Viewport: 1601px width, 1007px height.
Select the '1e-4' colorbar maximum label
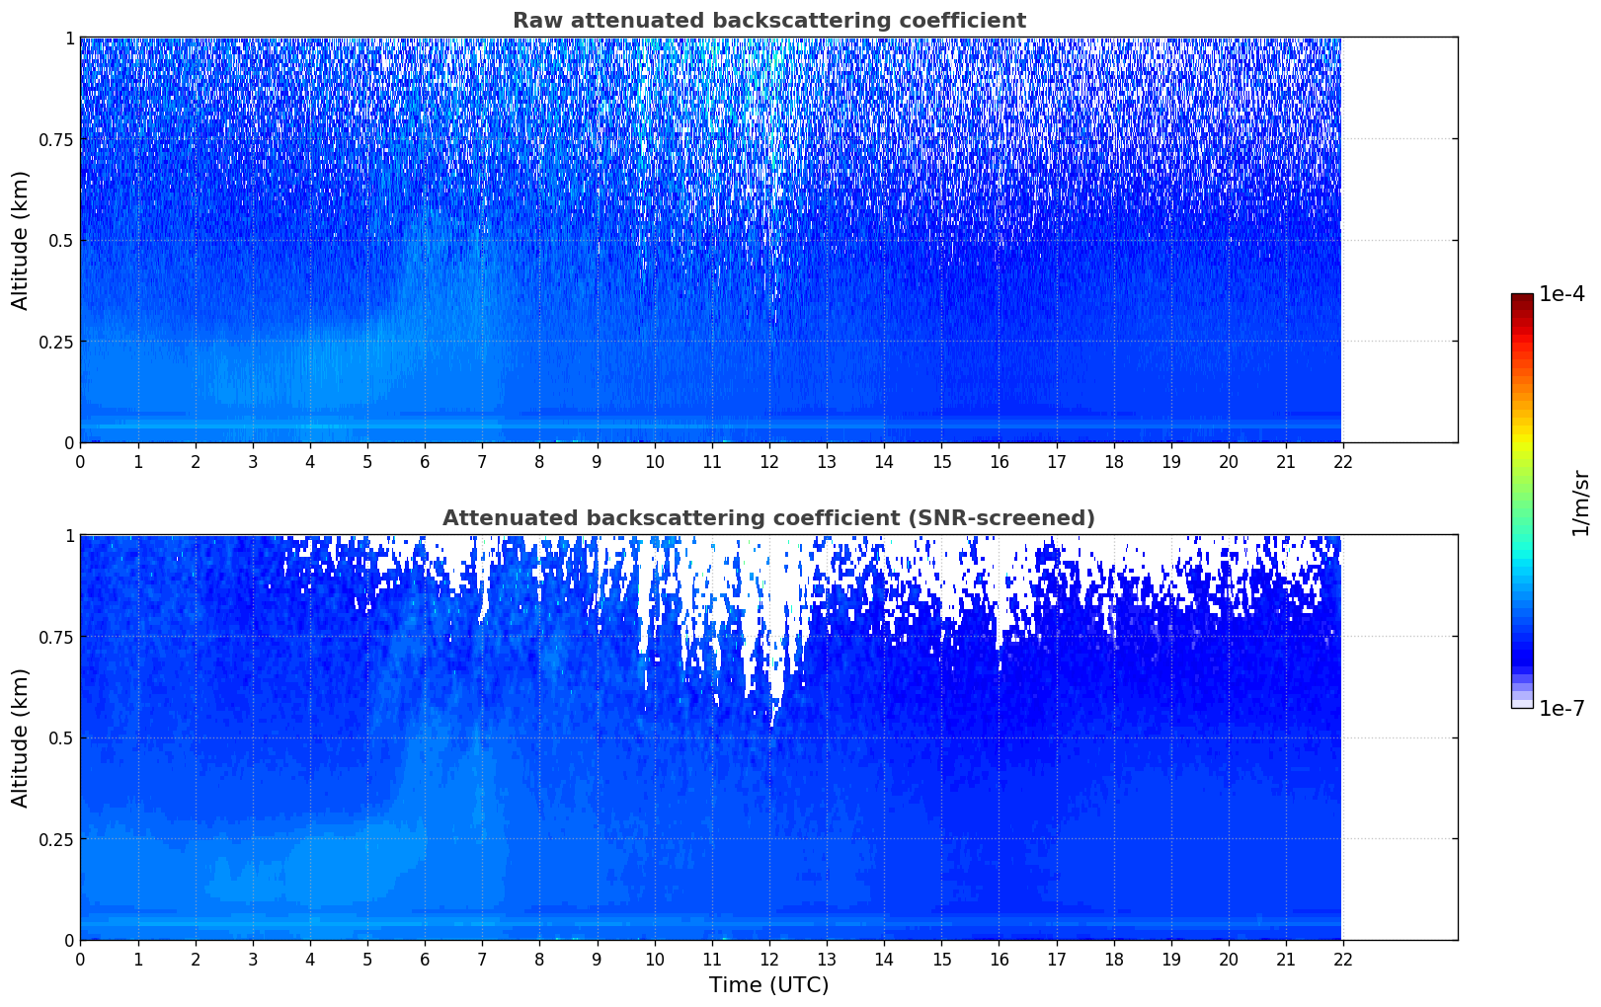pyautogui.click(x=1561, y=294)
